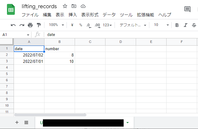
Task: Select the cell 2022/07/01
Action: 29,61
